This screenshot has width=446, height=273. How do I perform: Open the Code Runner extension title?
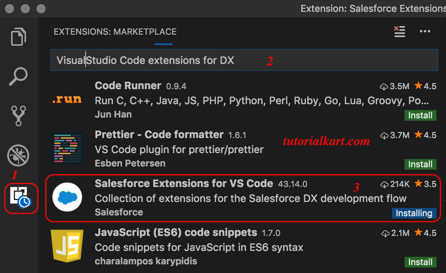tap(128, 86)
